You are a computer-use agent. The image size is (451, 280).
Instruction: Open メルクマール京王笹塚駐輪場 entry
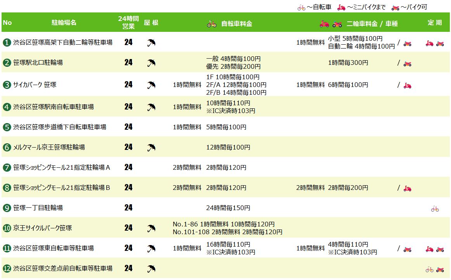coord(49,147)
